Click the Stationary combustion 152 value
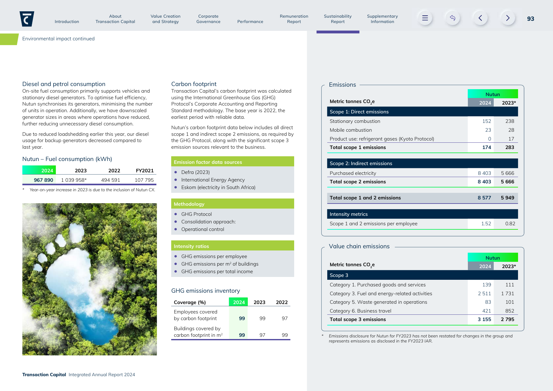Screen dimensions: 553x391 coord(487,121)
